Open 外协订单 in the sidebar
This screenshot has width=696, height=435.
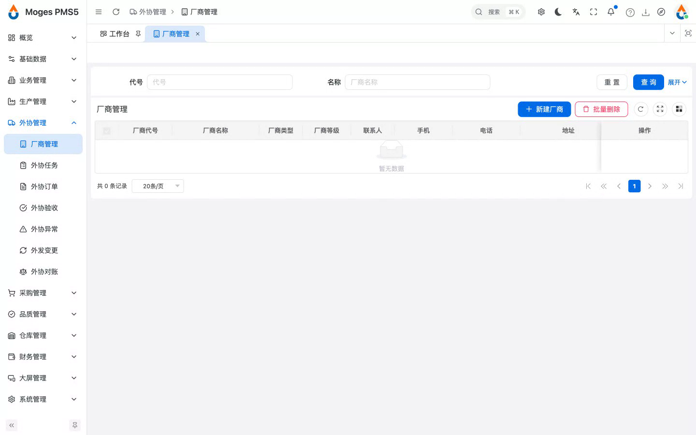[43, 187]
